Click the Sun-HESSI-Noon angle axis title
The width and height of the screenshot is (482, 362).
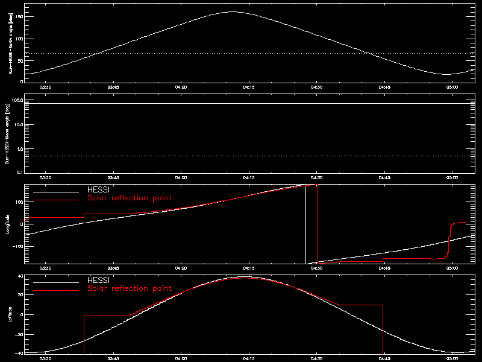(7, 133)
